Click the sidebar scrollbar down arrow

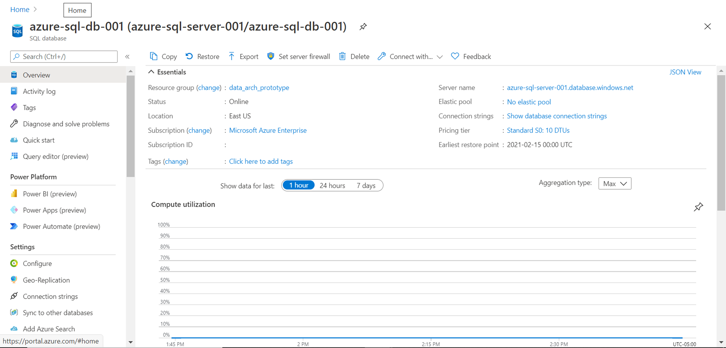pos(131,342)
